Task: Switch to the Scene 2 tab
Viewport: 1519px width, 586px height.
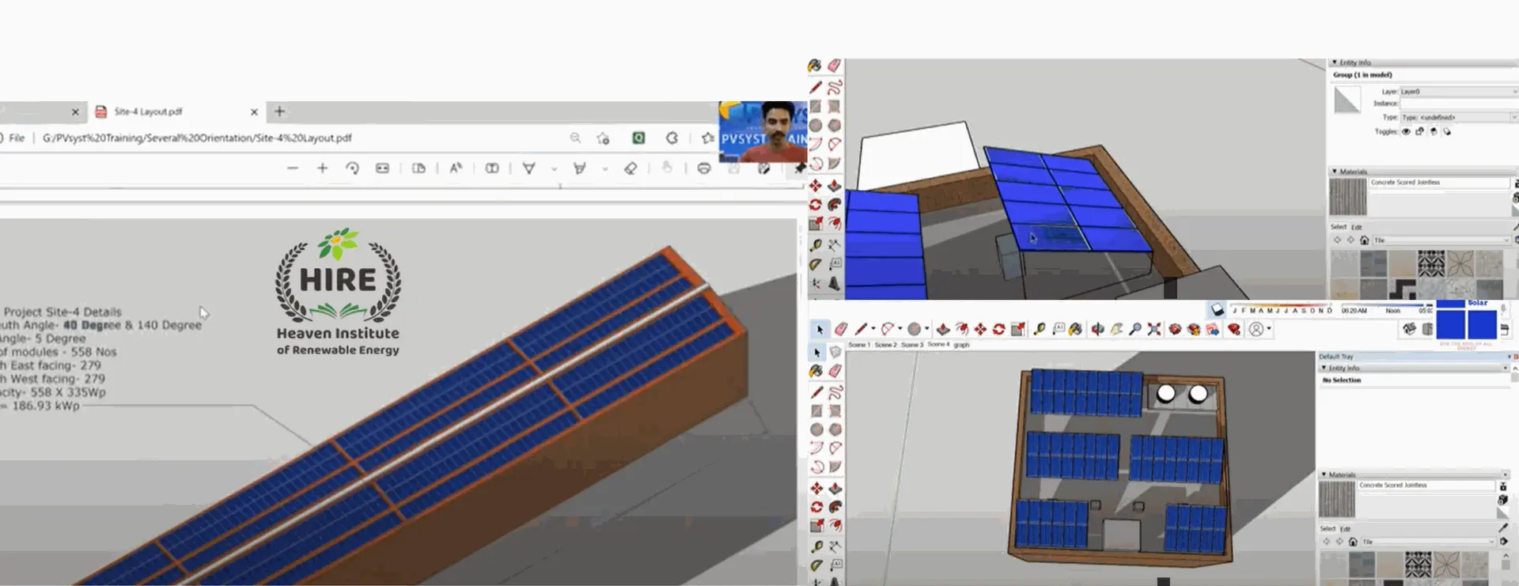Action: pos(885,345)
